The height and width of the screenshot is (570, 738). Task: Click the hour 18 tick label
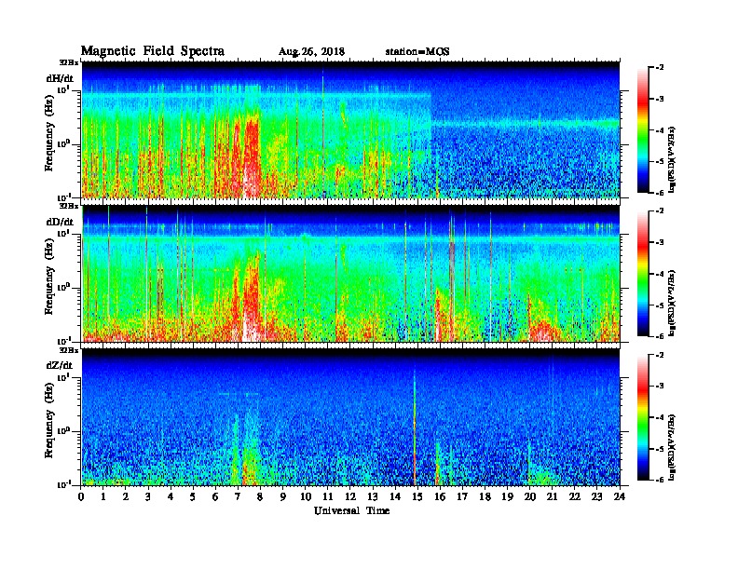(x=485, y=496)
